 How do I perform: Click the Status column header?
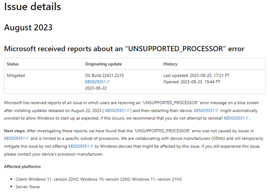13,64
